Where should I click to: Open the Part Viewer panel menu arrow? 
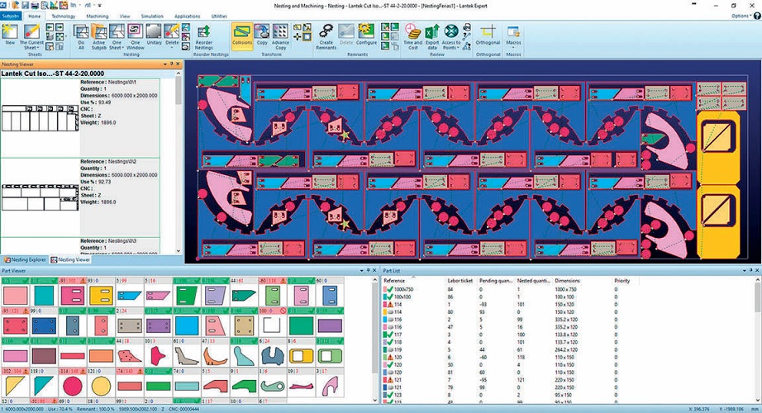pyautogui.click(x=361, y=271)
